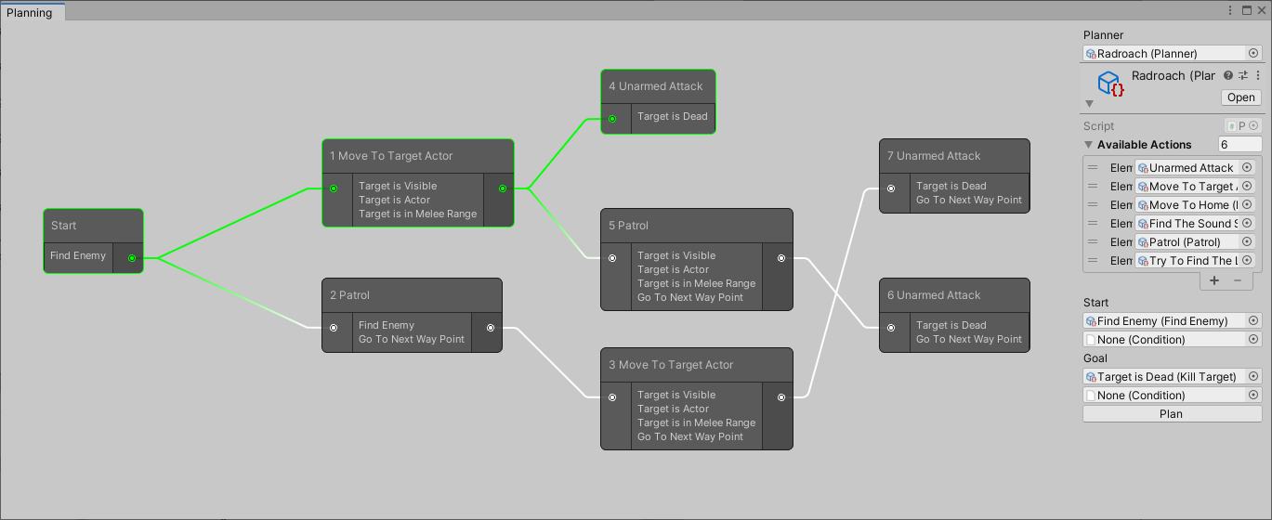Grab reorder handle of Unarmed Attack element

pyautogui.click(x=1093, y=168)
